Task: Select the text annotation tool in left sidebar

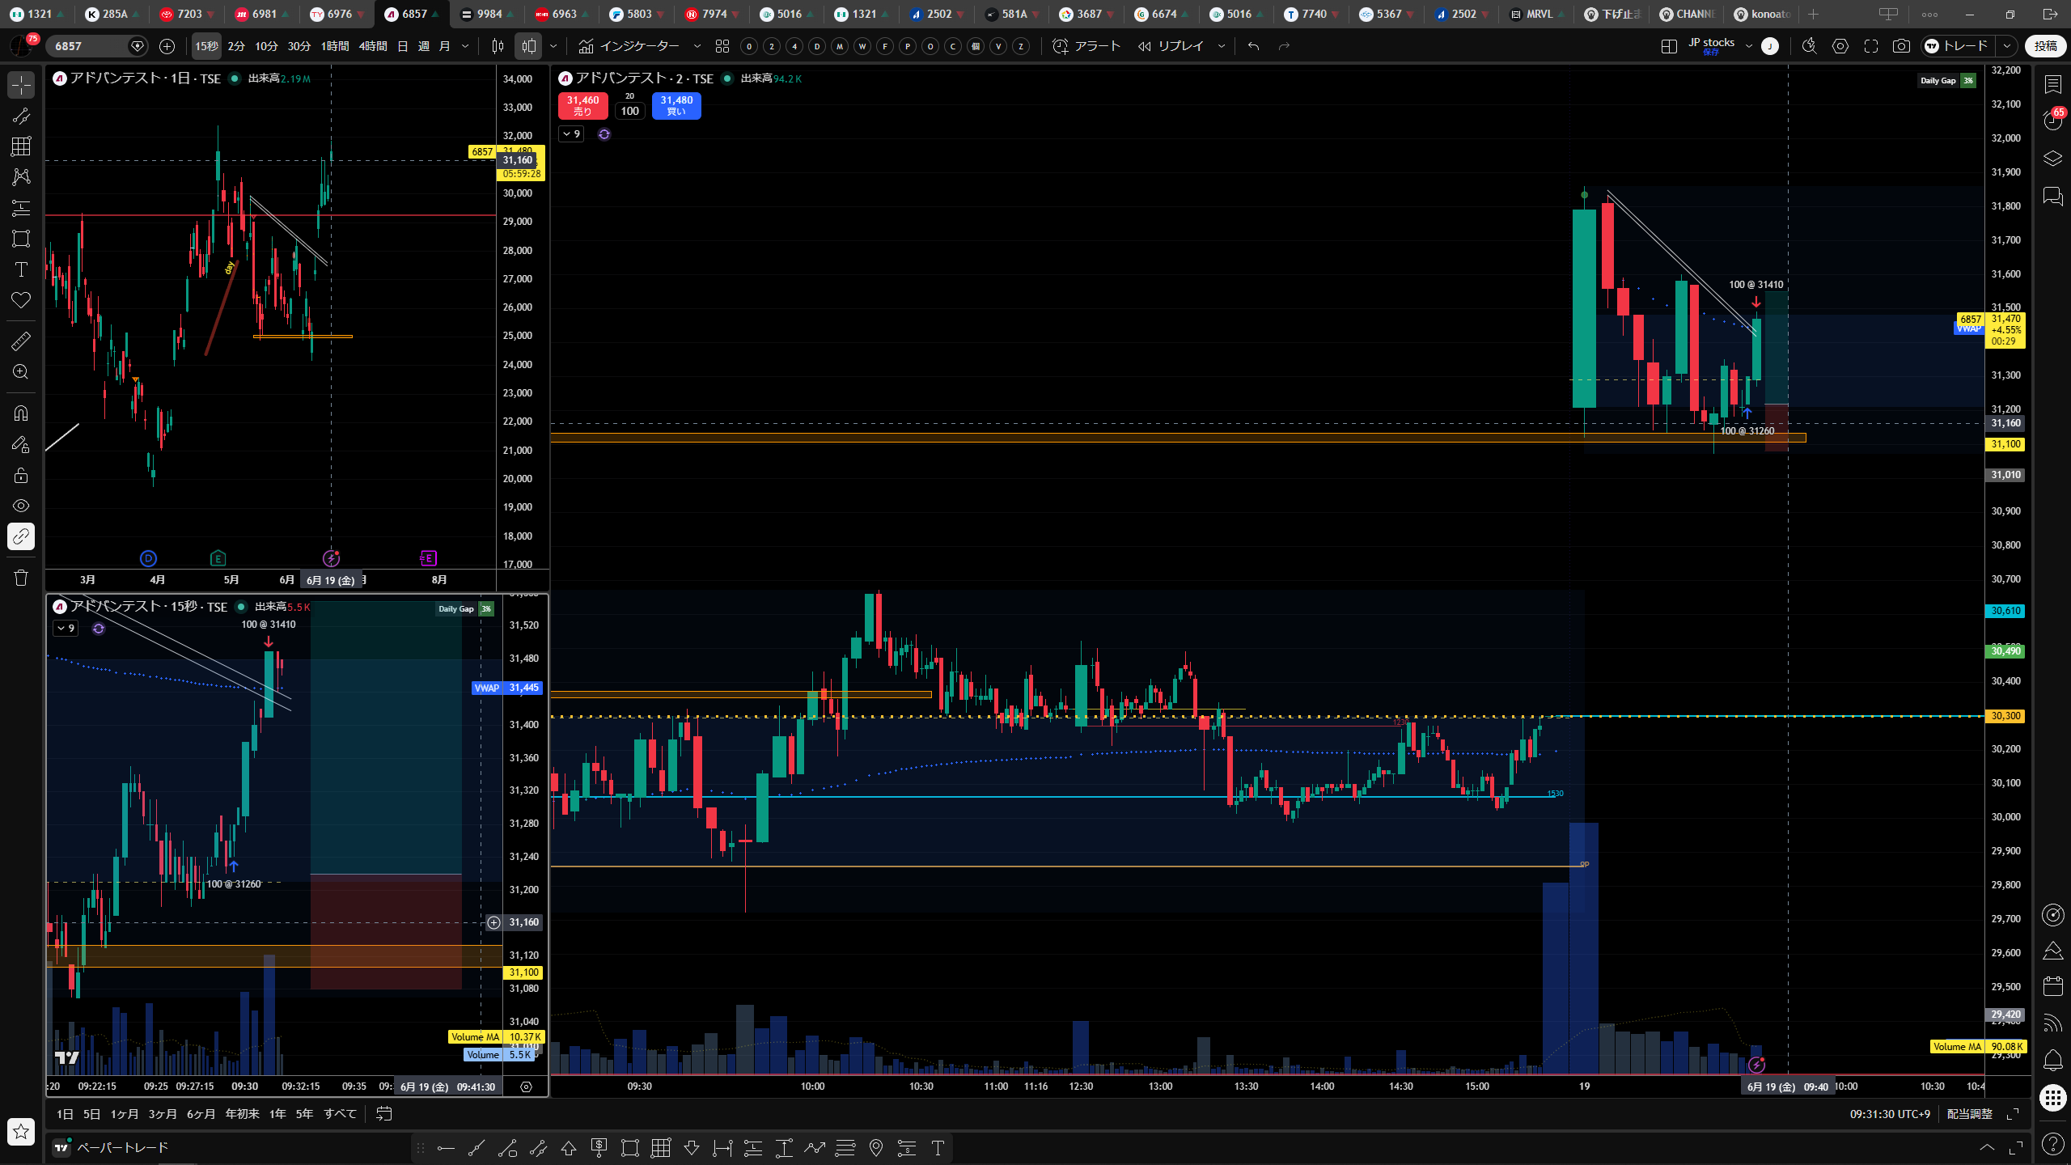Action: click(21, 269)
